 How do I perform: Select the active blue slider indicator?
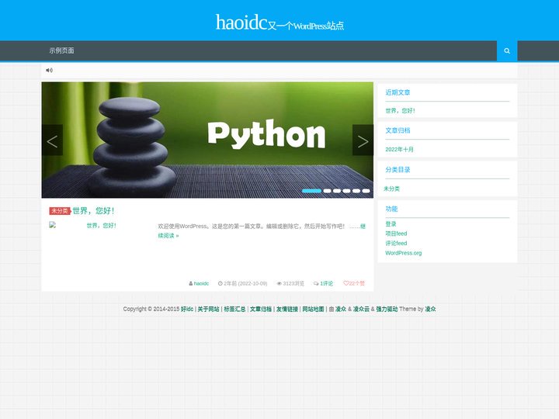tap(311, 191)
